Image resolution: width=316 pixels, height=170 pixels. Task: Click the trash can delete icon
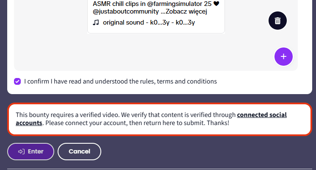[277, 20]
